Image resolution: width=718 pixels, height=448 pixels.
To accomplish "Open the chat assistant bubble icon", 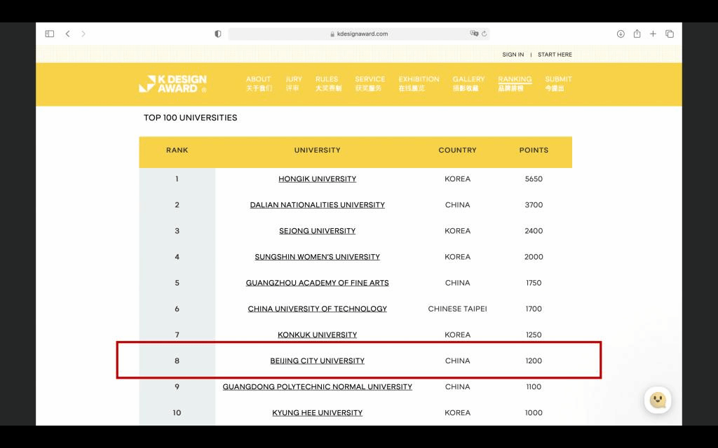I will 658,400.
